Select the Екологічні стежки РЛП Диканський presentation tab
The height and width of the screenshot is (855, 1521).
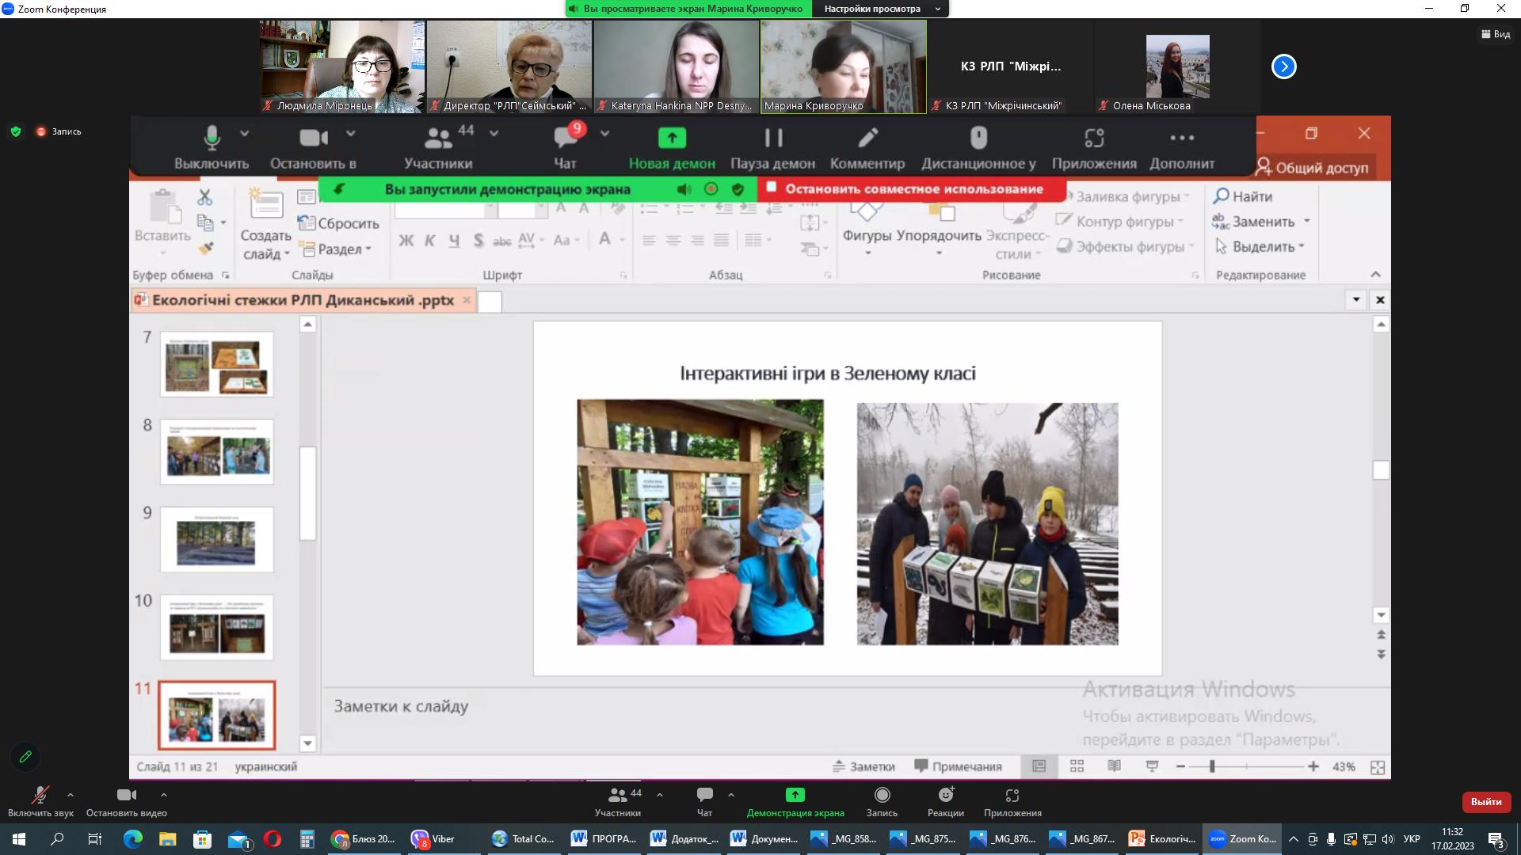click(x=303, y=300)
